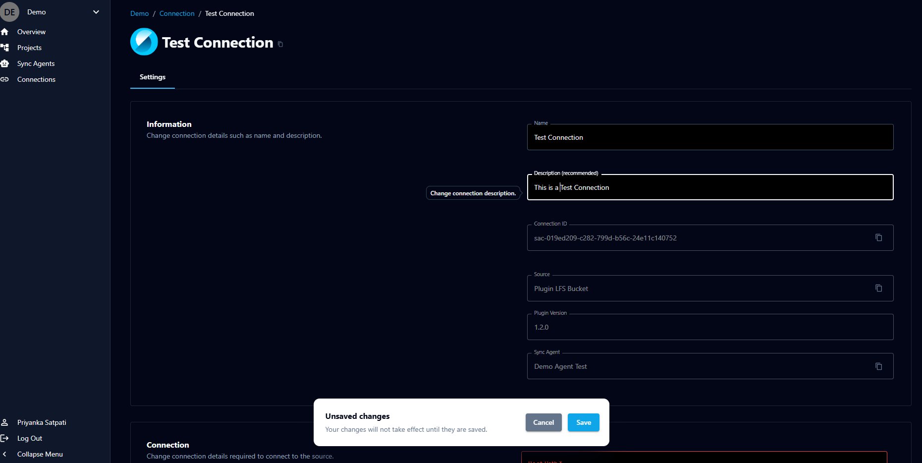Viewport: 922px width, 463px height.
Task: Click the Connection ID field
Action: pyautogui.click(x=710, y=238)
